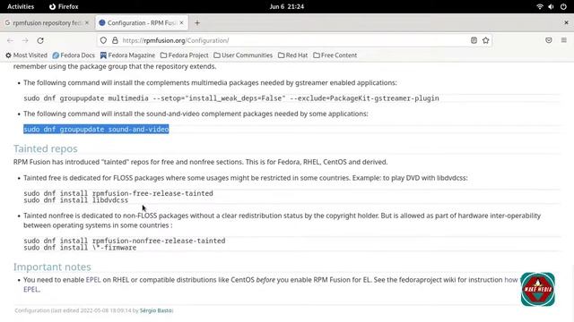Open the EPEL link after 'enable'

point(93,280)
